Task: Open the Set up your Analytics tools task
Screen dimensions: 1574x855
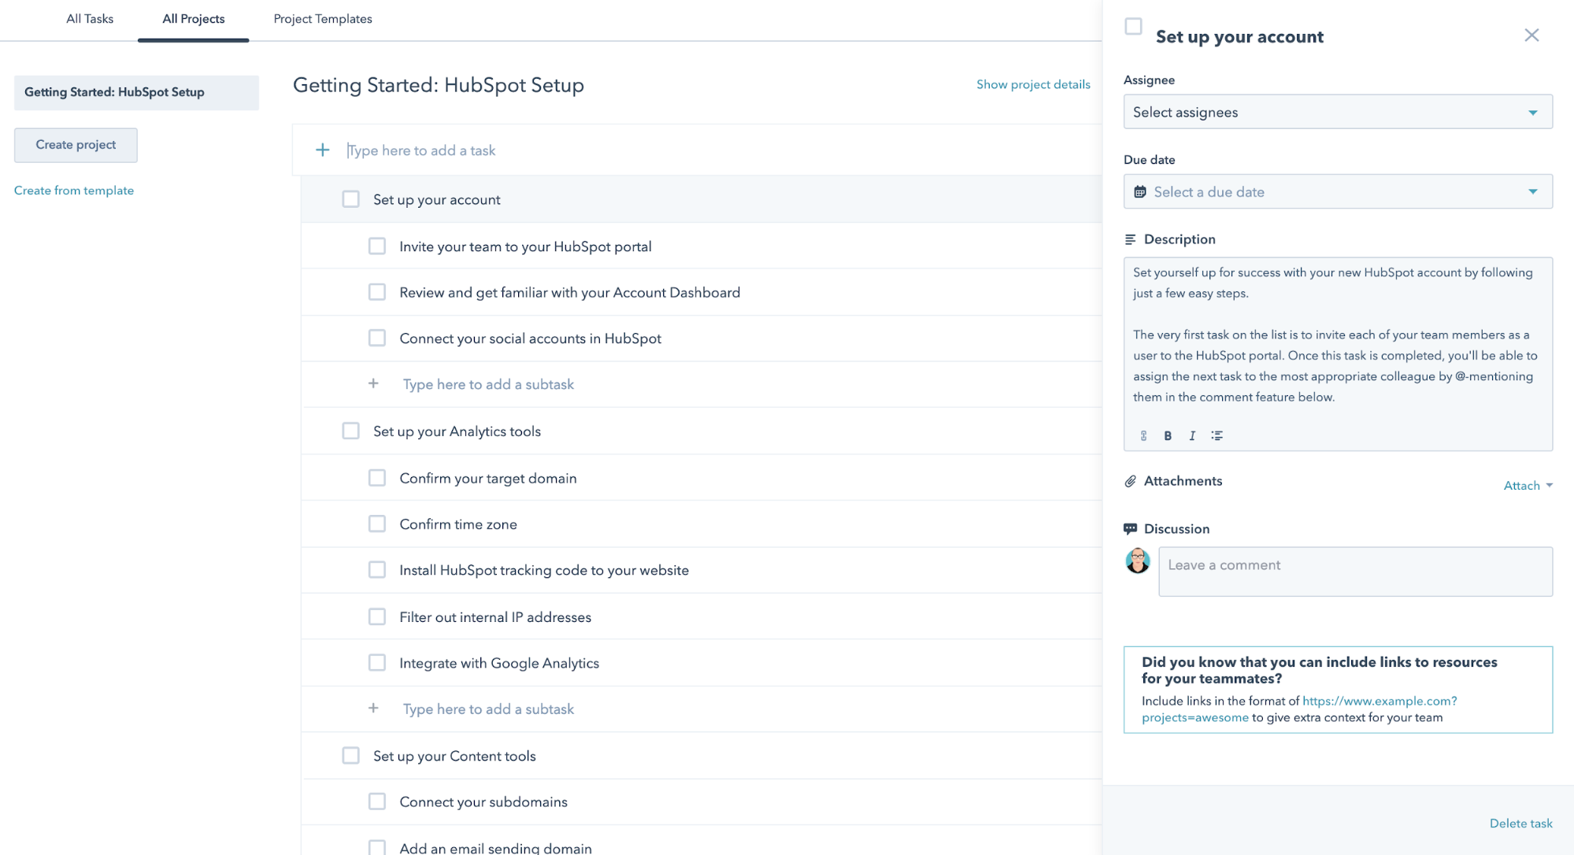Action: tap(457, 431)
